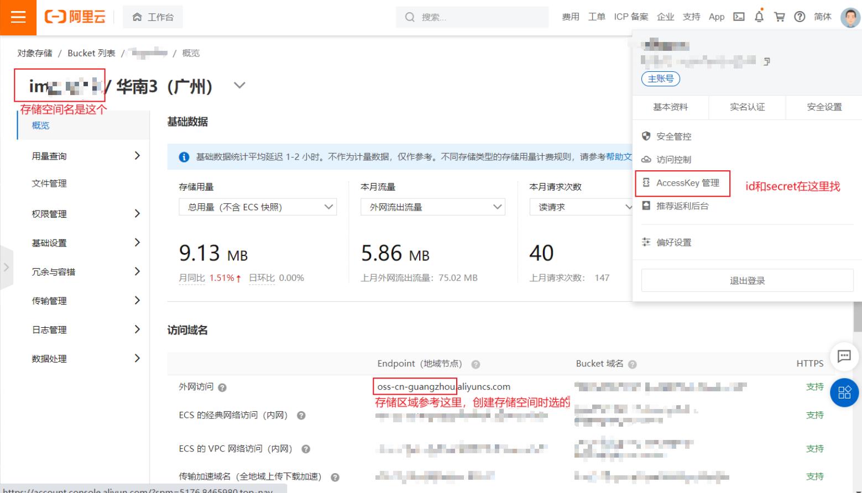
Task: Click help icon beside ECS 的 VPC 网络访问
Action: [306, 449]
